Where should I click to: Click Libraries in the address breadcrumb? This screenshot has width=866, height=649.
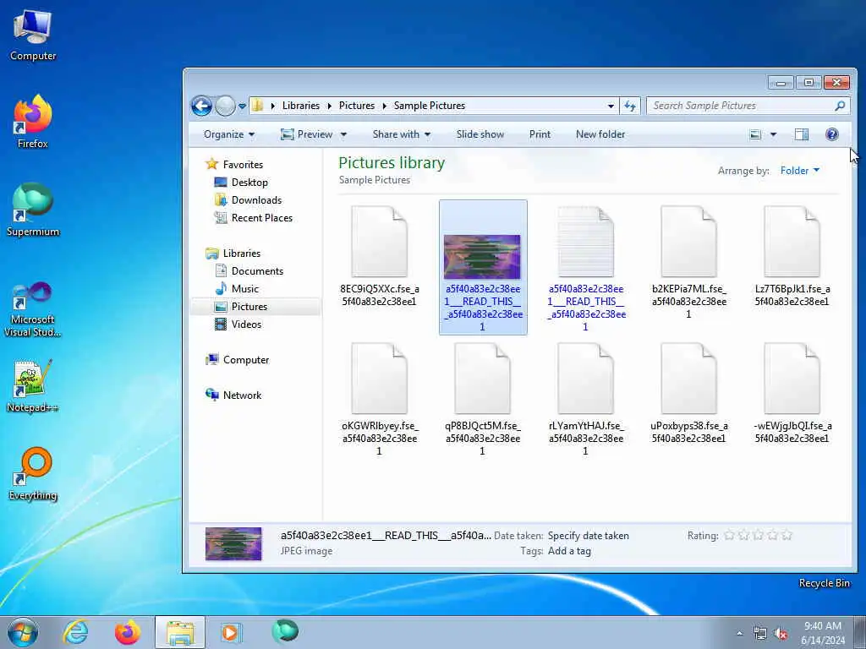point(301,106)
